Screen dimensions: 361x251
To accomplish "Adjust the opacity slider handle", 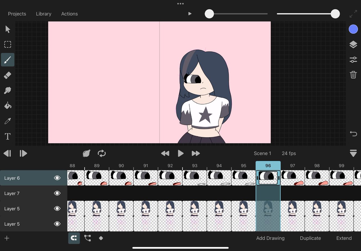I will (335, 14).
